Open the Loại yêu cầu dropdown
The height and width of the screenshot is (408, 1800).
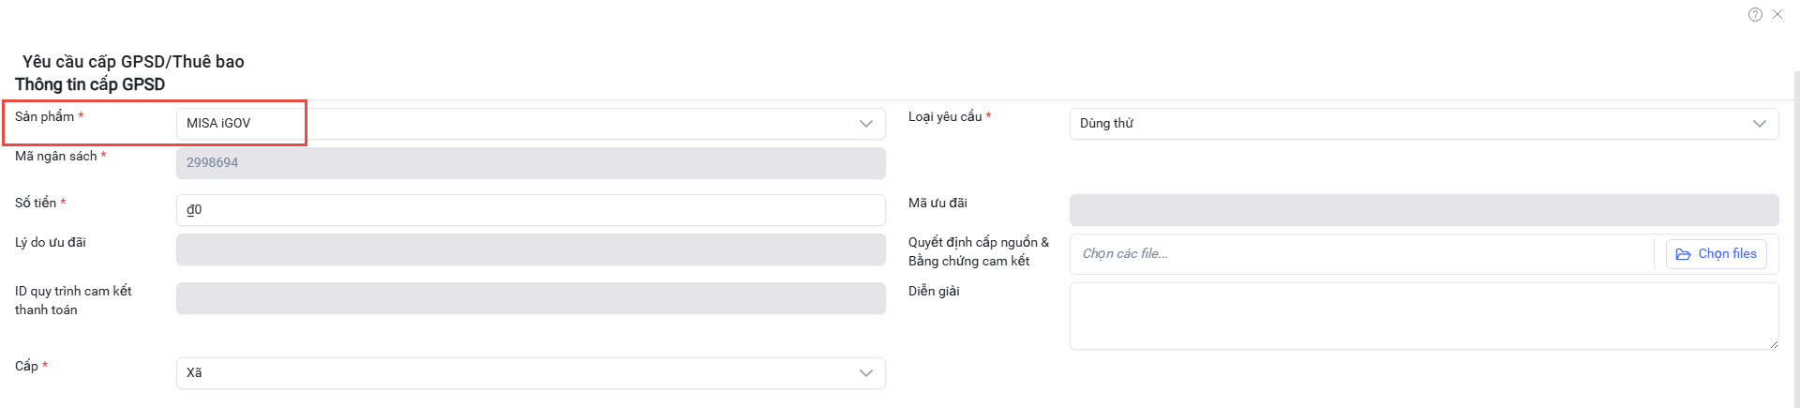point(1423,124)
